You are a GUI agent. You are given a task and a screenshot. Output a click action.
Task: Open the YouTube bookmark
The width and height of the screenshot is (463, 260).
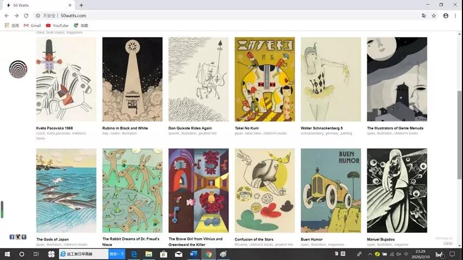click(57, 26)
